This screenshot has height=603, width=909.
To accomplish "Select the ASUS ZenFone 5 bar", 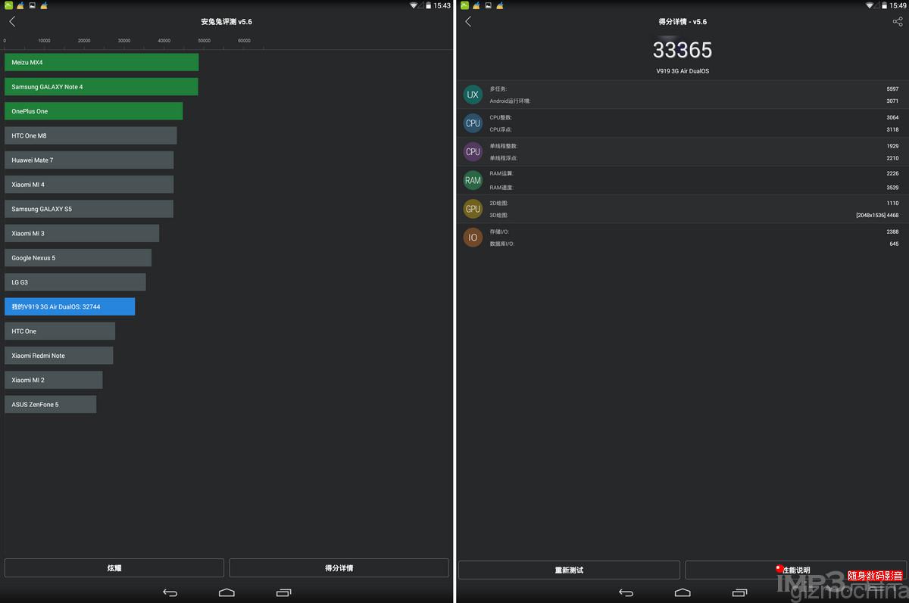I will 51,404.
